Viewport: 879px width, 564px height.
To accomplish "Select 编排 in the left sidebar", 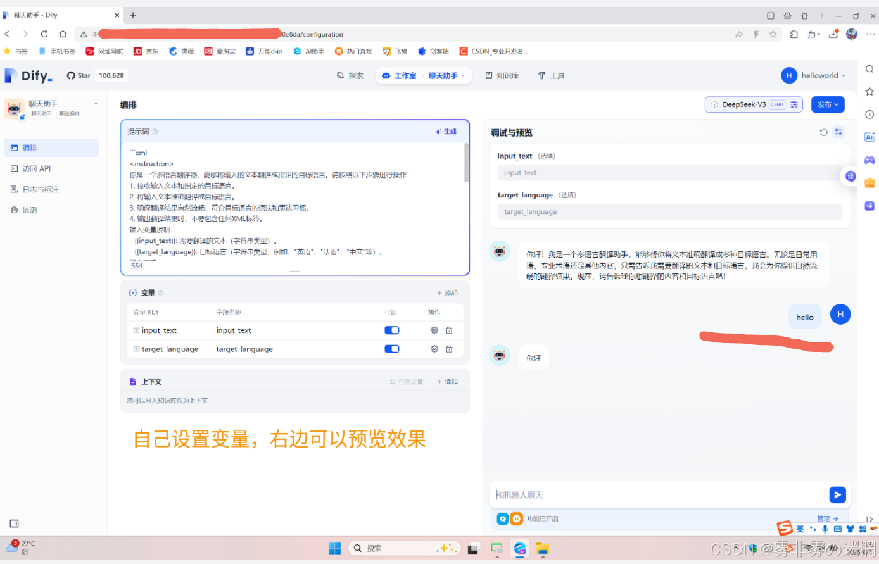I will click(51, 147).
